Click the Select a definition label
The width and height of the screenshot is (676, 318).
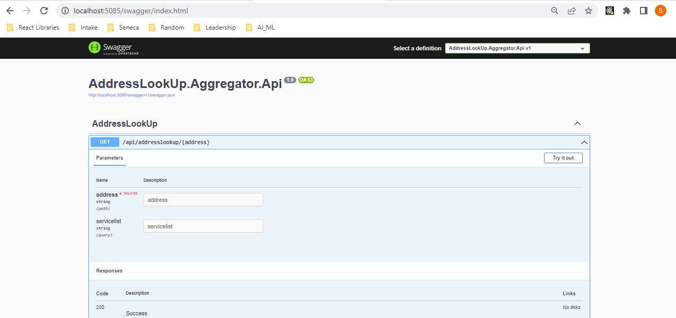[417, 48]
